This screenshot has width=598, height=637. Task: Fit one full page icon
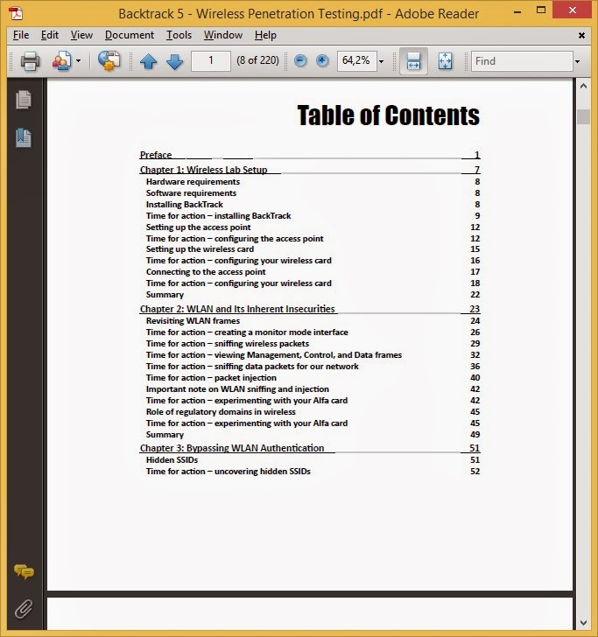445,61
